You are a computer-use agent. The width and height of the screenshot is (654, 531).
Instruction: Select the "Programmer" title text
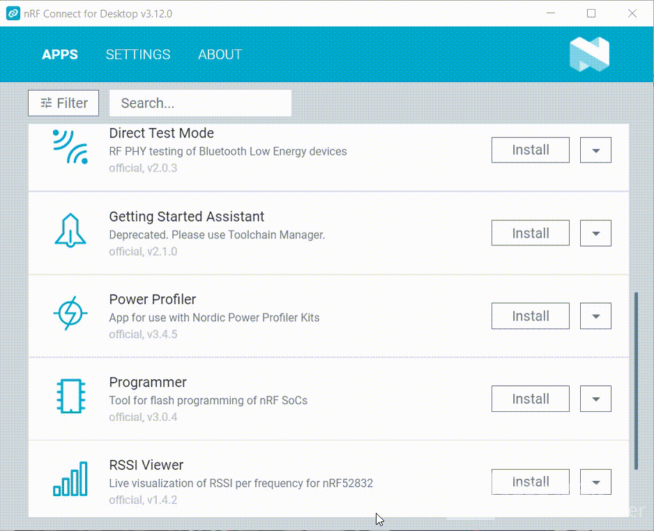click(x=148, y=382)
